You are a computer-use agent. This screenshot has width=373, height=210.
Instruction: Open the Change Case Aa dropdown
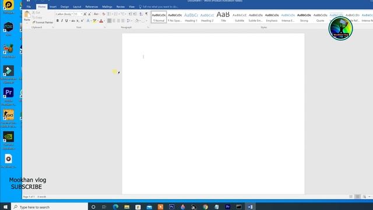tap(96, 14)
